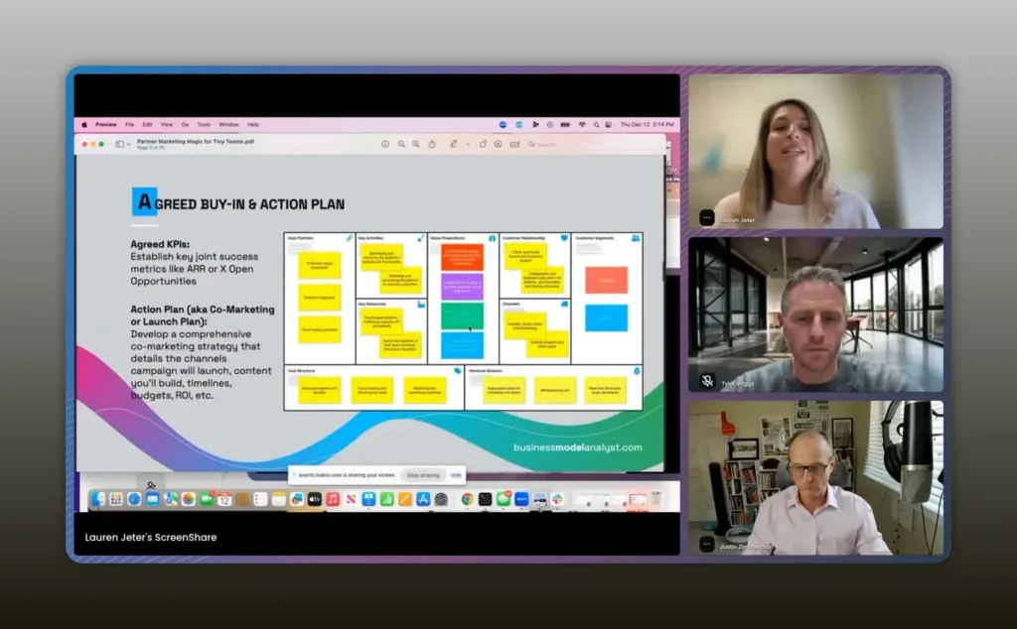Expand the Markup pen dropdown arrow
Image resolution: width=1017 pixels, height=629 pixels.
466,144
